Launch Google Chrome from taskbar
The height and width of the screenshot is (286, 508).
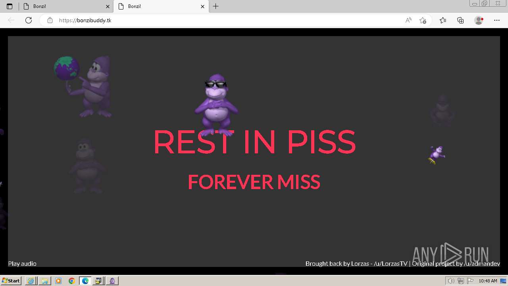point(72,281)
